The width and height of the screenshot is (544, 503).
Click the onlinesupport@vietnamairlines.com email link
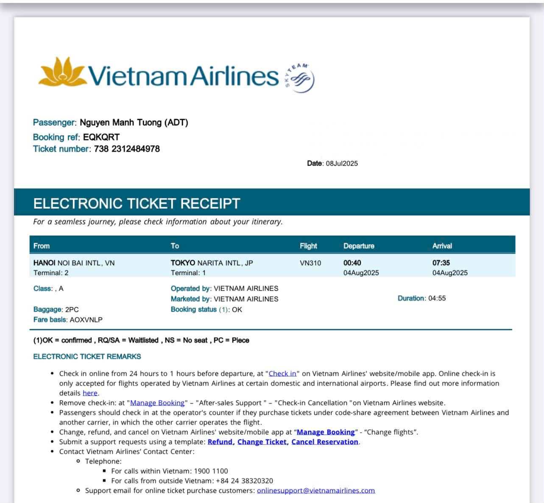[x=316, y=491]
